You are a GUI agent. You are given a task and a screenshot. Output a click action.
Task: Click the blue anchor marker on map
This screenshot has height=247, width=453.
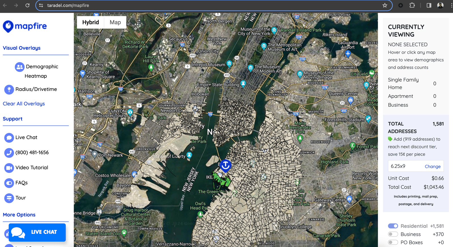point(225,165)
